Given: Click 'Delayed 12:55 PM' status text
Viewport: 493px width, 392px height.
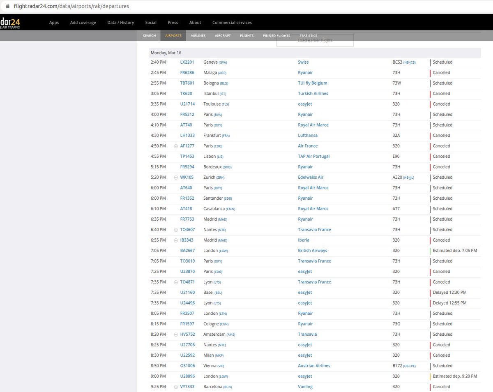Looking at the screenshot, I should (x=449, y=303).
